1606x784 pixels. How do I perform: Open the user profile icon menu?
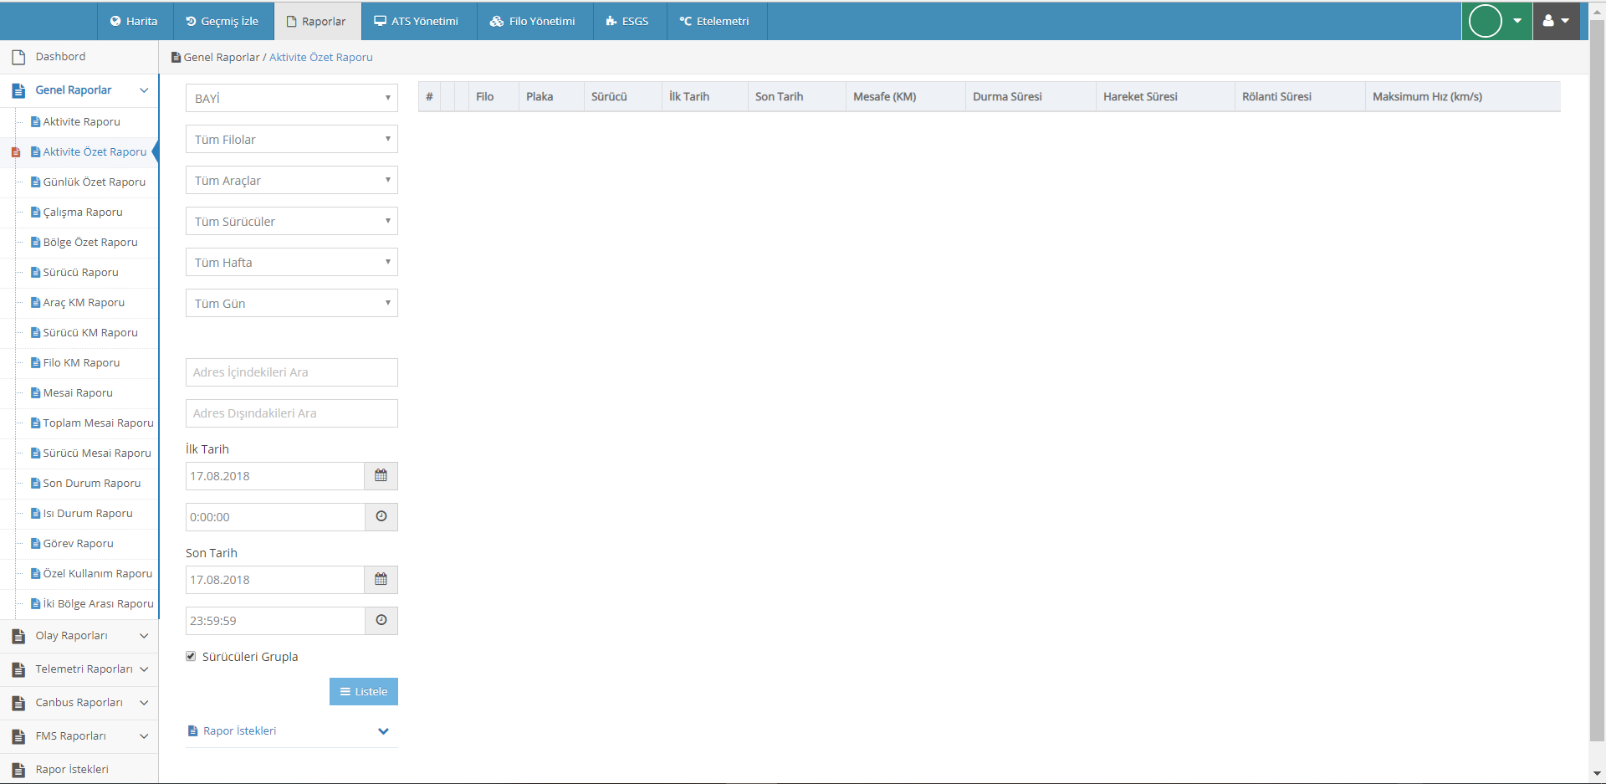click(x=1556, y=21)
